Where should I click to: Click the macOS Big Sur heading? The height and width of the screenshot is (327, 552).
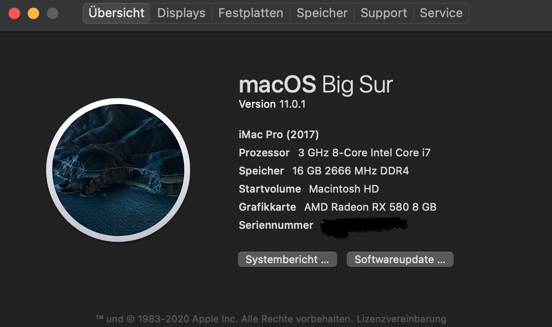coord(316,85)
